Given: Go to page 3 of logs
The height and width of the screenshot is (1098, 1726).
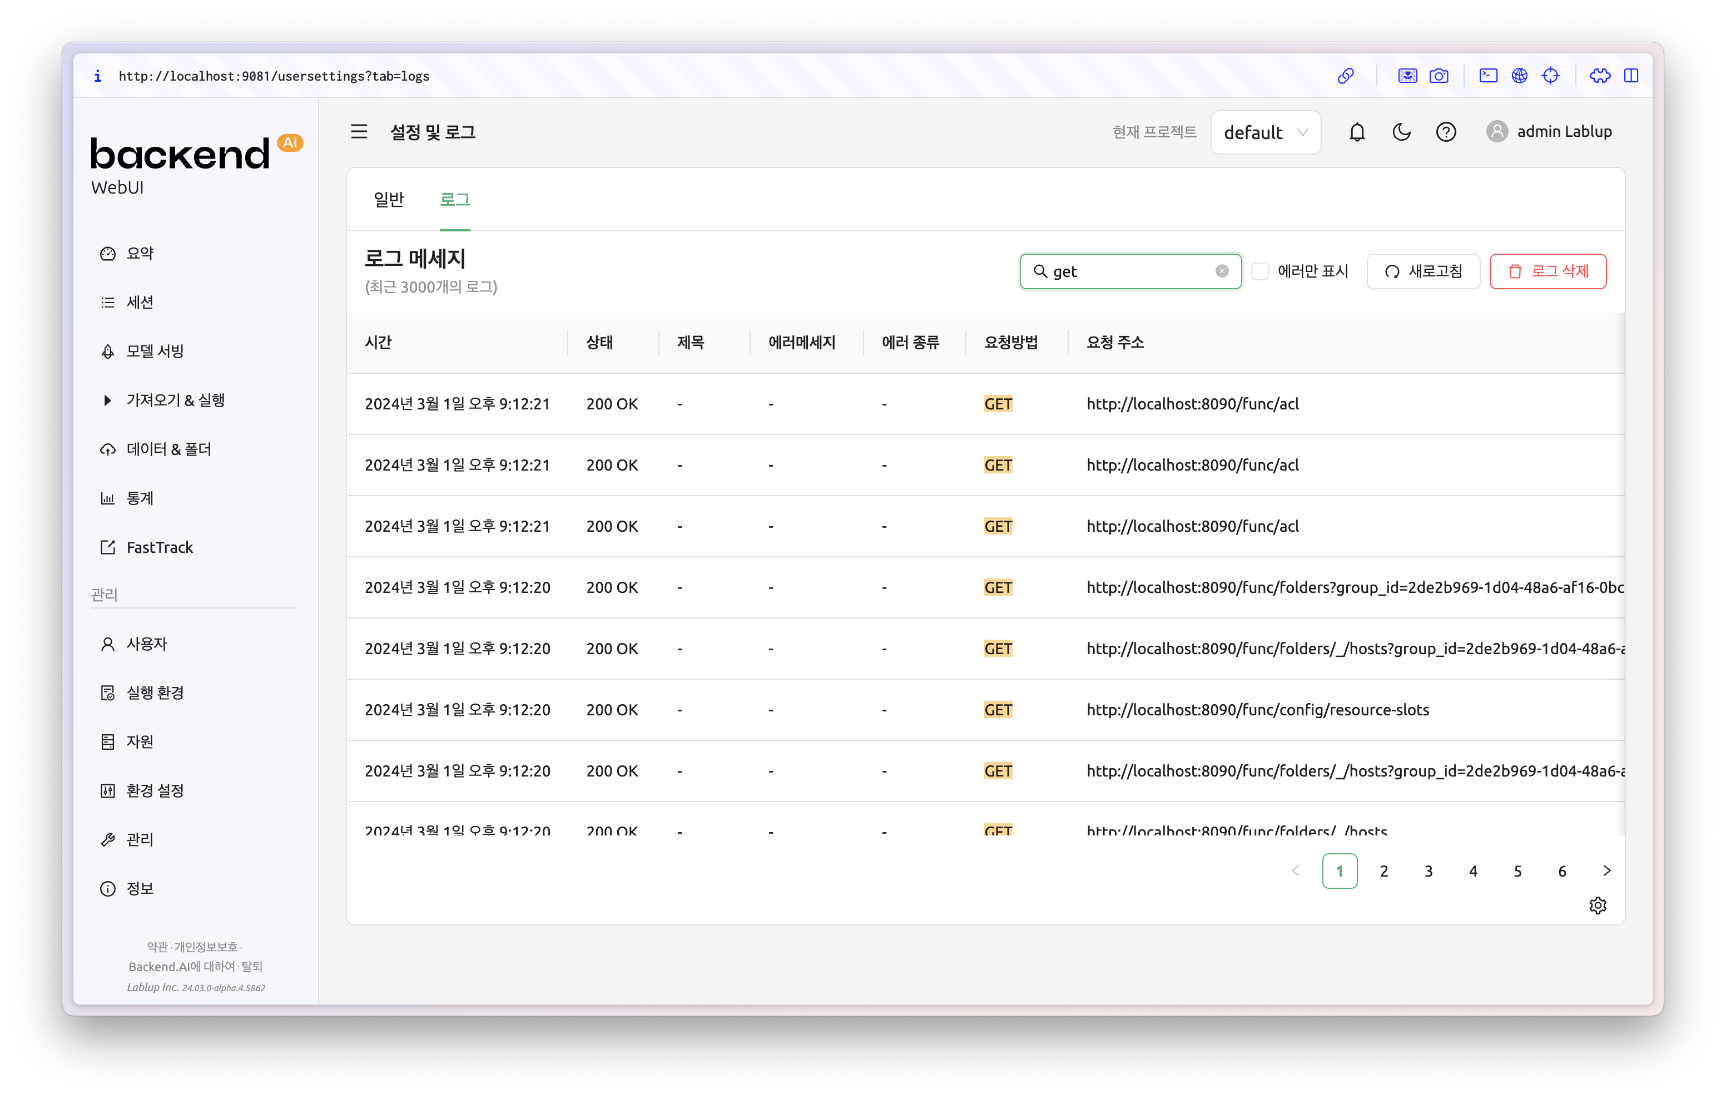Looking at the screenshot, I should (x=1429, y=871).
